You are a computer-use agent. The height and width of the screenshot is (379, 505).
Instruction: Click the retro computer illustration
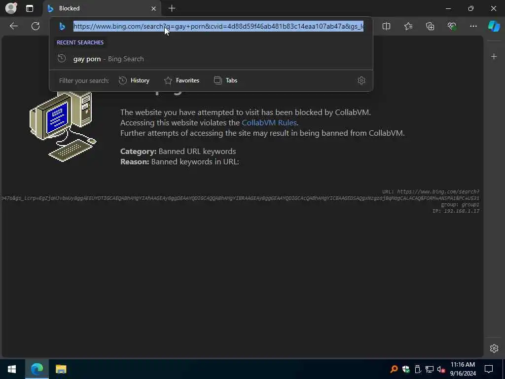point(63,127)
